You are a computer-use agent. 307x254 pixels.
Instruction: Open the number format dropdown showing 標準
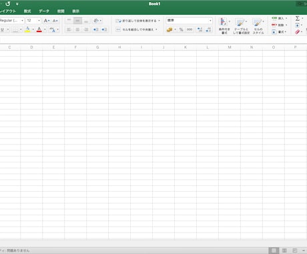point(189,21)
